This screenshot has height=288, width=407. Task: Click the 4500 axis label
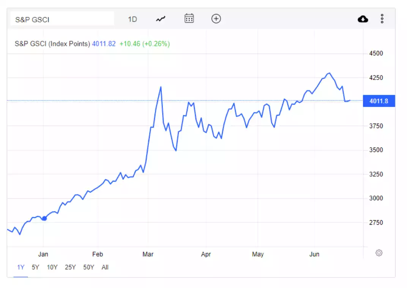376,53
